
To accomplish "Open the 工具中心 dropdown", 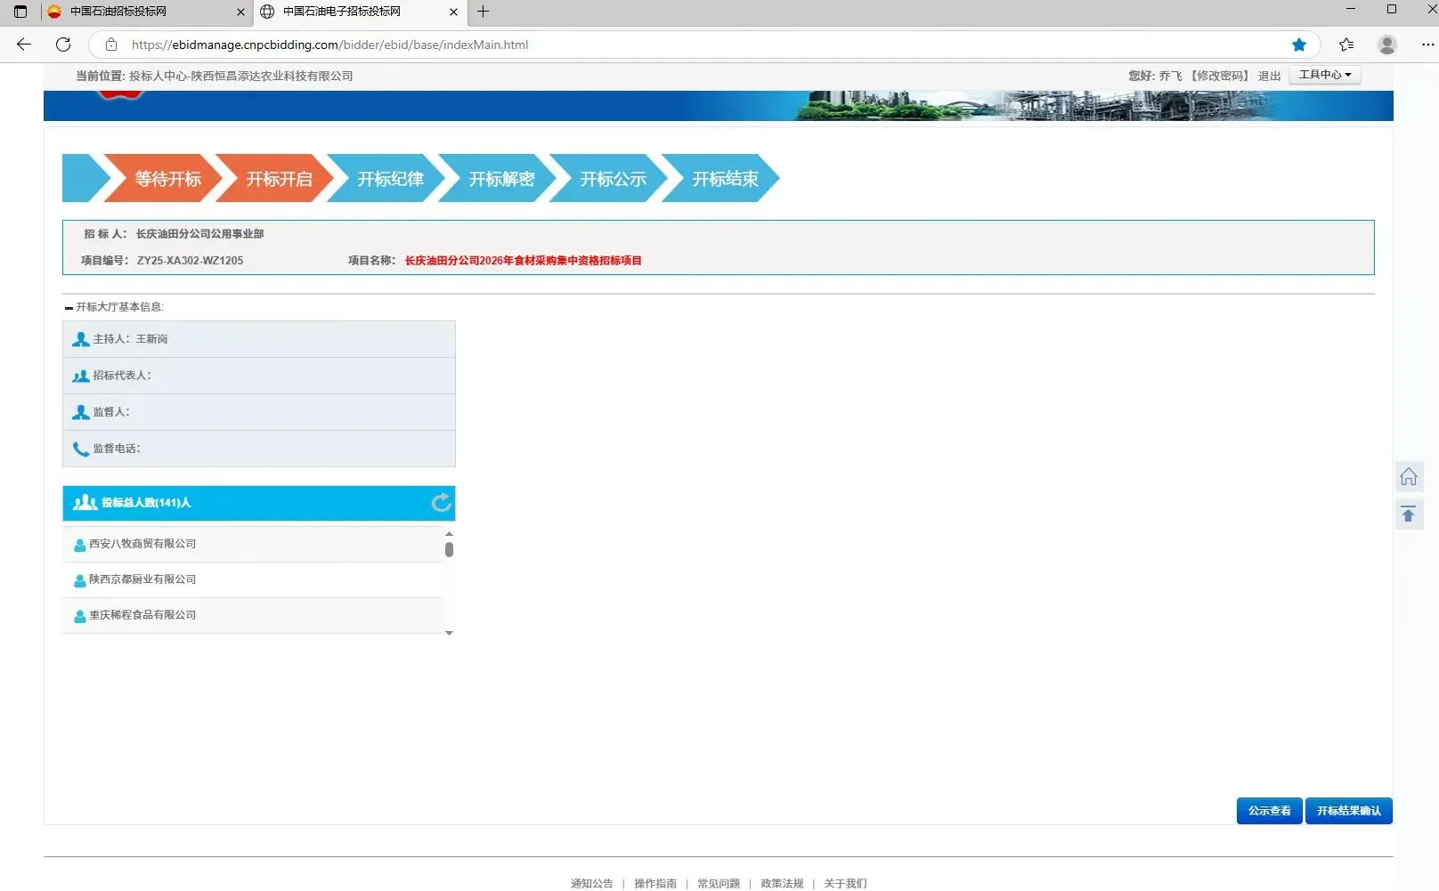I will [x=1325, y=75].
